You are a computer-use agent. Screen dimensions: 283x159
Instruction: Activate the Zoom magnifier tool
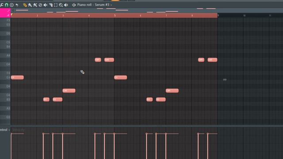(x=61, y=5)
